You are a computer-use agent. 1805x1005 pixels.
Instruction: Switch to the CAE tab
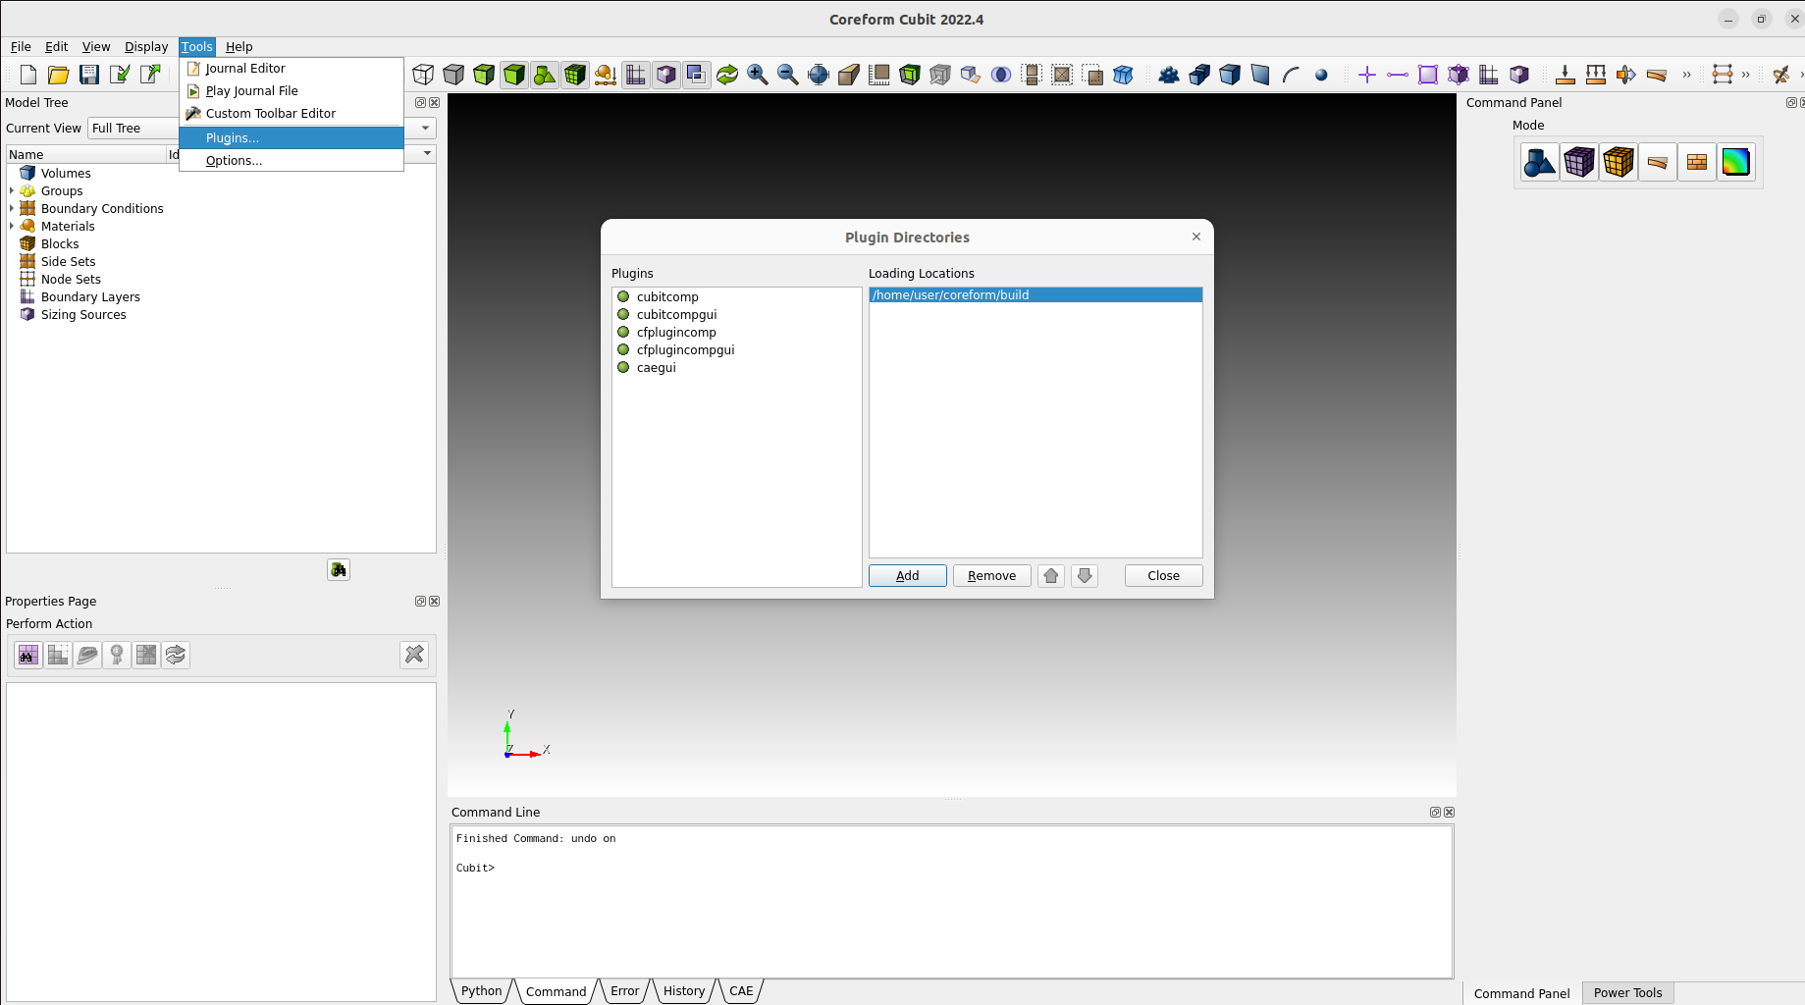tap(741, 991)
